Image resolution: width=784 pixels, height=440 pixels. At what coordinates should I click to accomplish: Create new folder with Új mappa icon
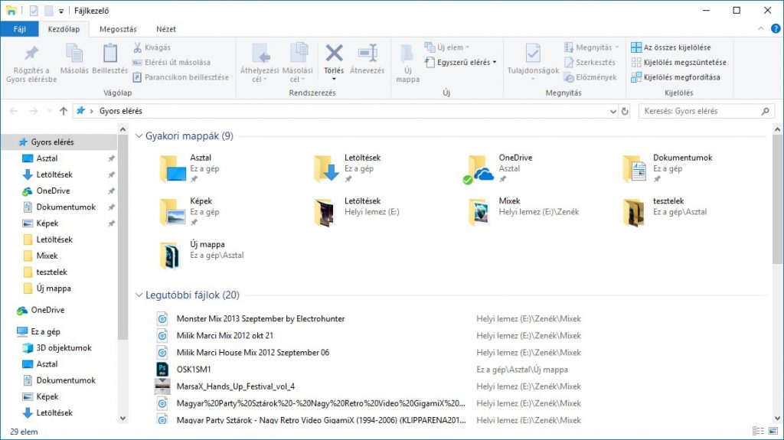click(407, 54)
